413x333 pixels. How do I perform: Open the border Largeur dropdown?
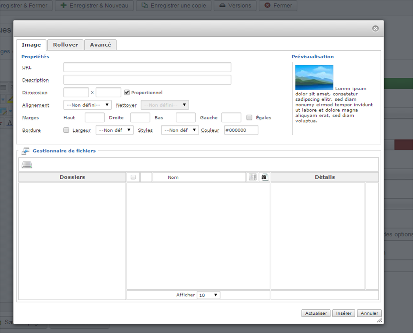[115, 130]
